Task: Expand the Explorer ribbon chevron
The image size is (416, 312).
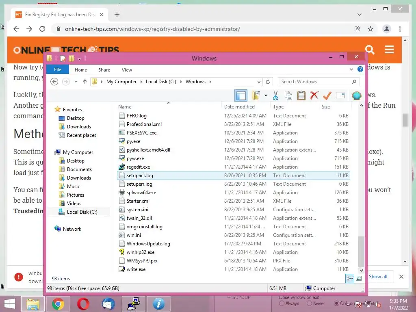Action: point(351,69)
